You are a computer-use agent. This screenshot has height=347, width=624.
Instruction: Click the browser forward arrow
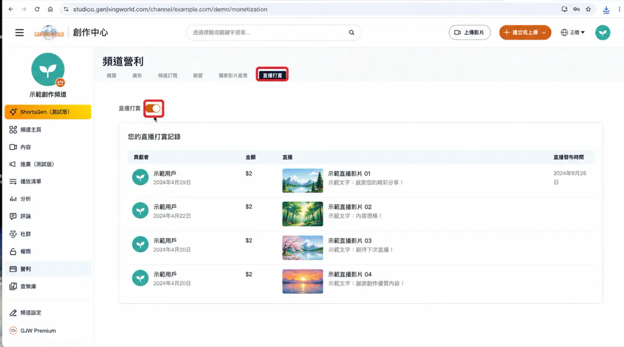[23, 9]
